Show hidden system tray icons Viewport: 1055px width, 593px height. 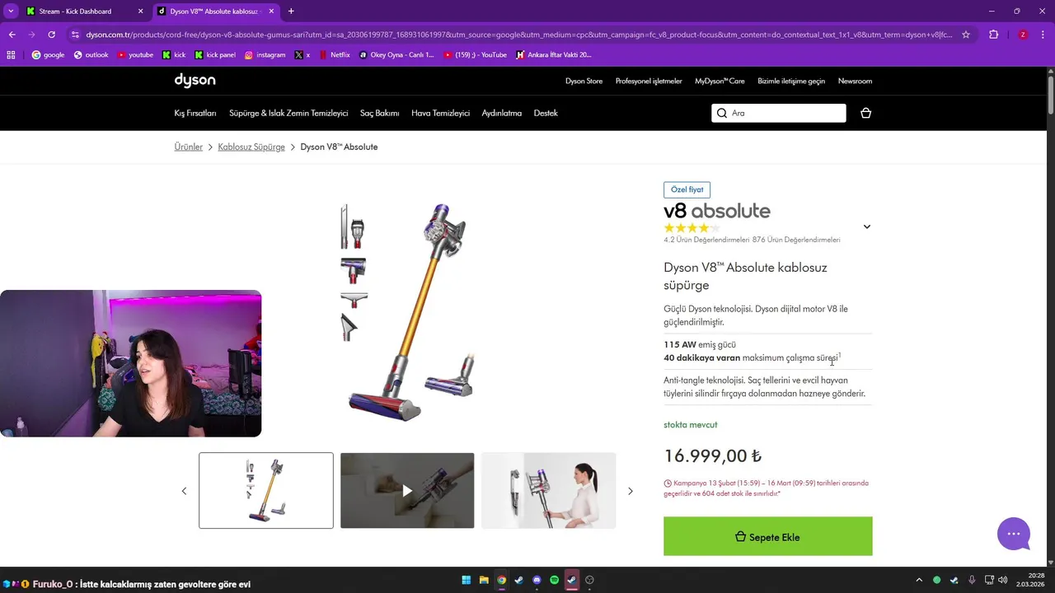coord(919,580)
